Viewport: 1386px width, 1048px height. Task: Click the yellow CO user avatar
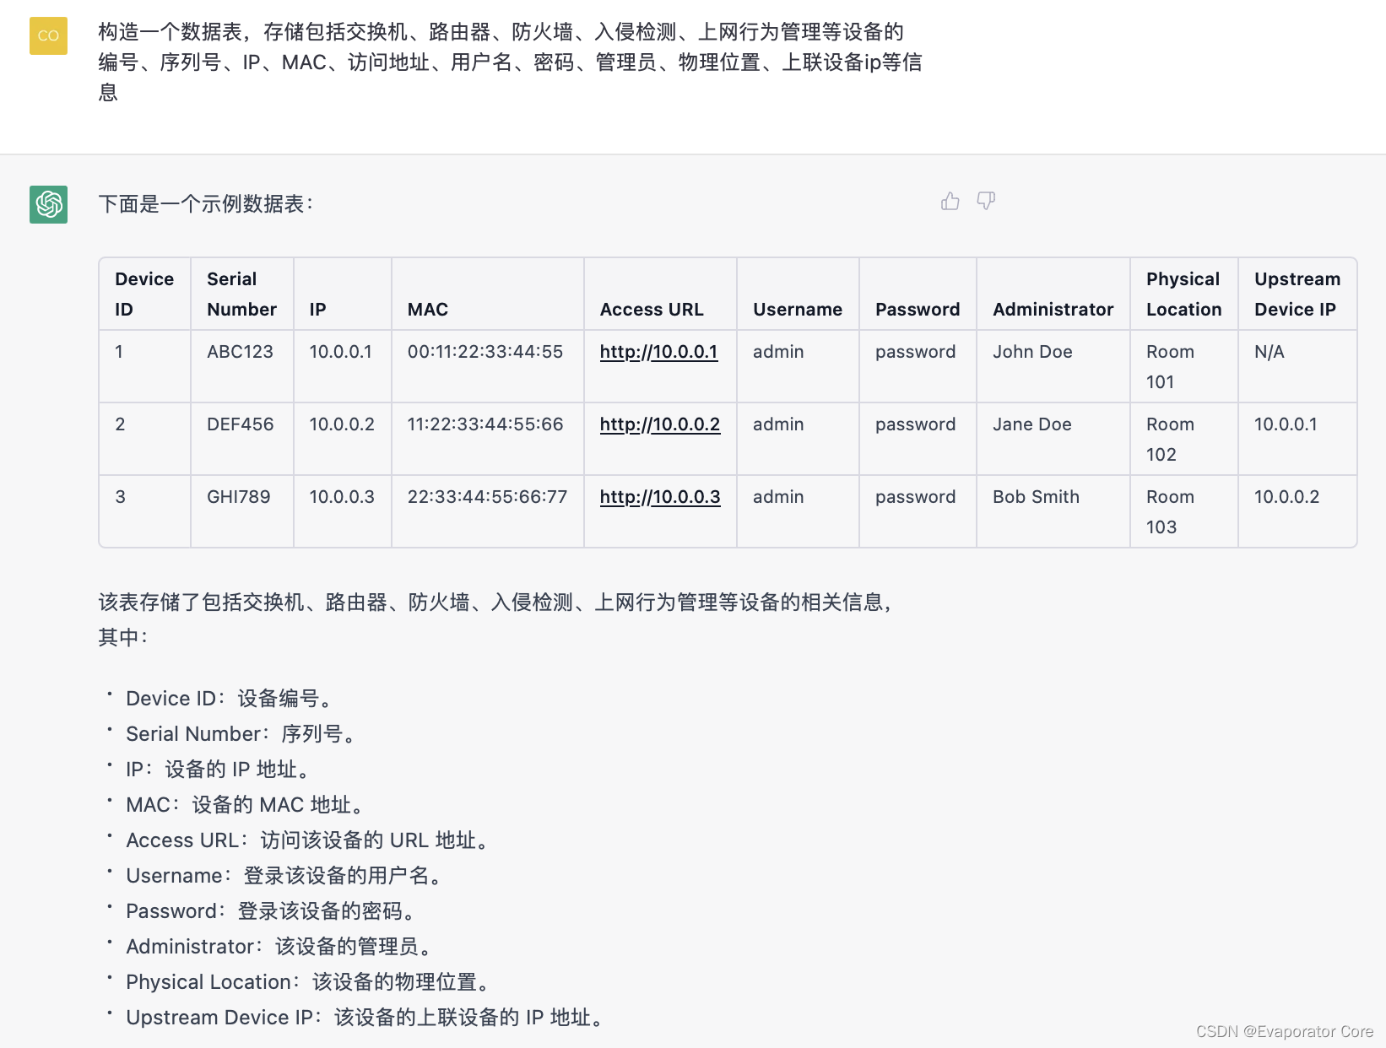pos(48,35)
